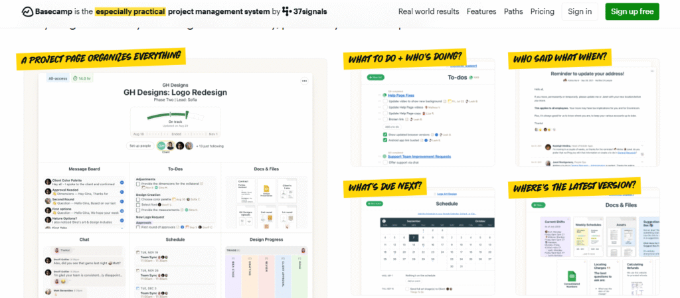Click the Sign up free button
The height and width of the screenshot is (298, 680).
coord(632,12)
